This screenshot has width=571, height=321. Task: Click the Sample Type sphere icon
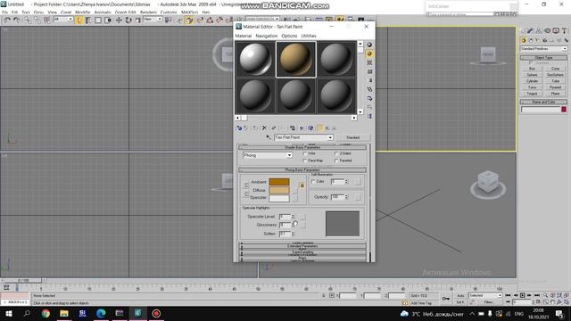[369, 45]
